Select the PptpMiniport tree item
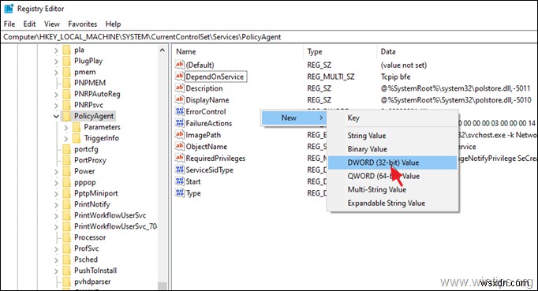Viewport: 538px width, 291px height. point(95,193)
